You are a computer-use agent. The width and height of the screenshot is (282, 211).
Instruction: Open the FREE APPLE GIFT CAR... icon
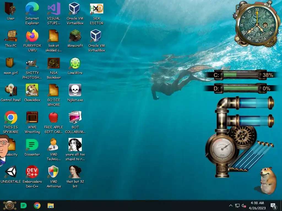(x=54, y=122)
